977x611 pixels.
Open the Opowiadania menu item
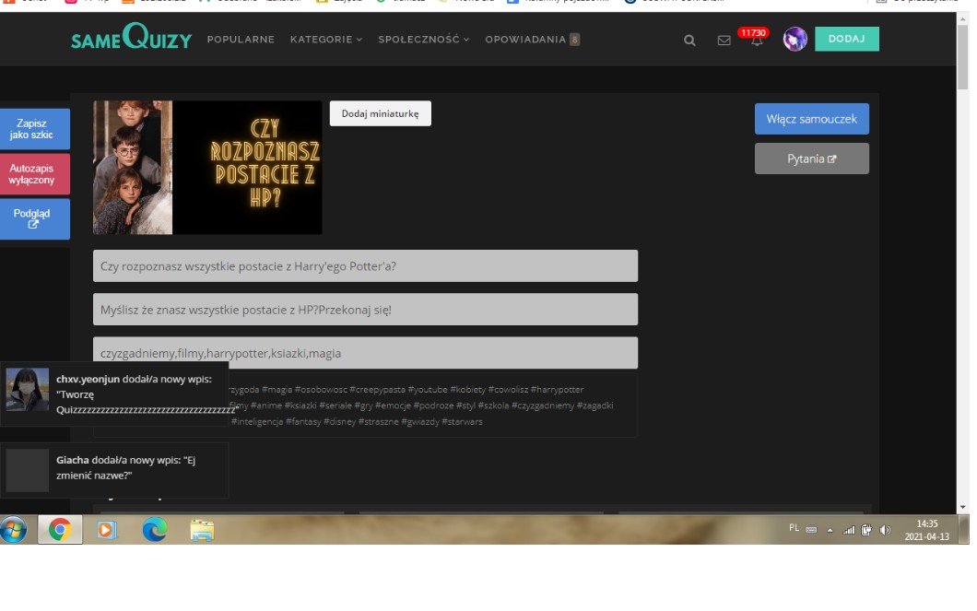tap(532, 40)
